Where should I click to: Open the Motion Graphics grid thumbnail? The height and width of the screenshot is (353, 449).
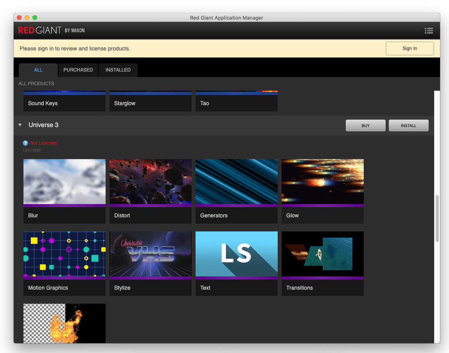coord(65,254)
